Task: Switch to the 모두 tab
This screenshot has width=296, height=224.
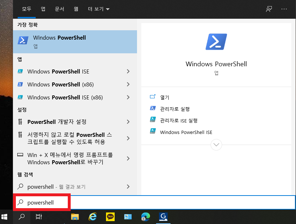Action: tap(27, 9)
